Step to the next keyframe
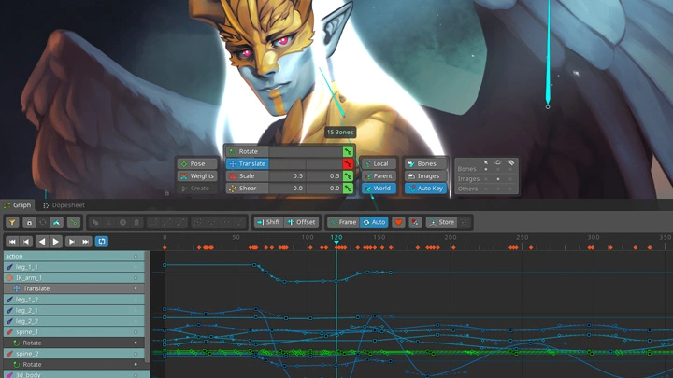Screen dimensions: 673x378 coord(72,242)
